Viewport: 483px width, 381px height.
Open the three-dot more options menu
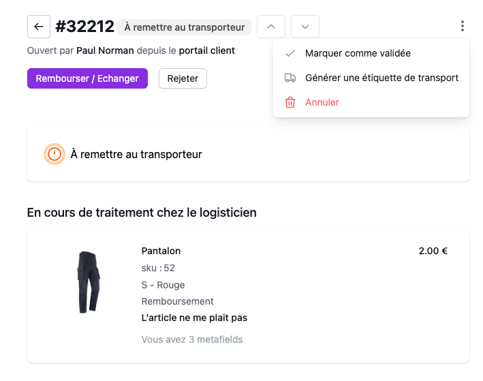point(462,26)
